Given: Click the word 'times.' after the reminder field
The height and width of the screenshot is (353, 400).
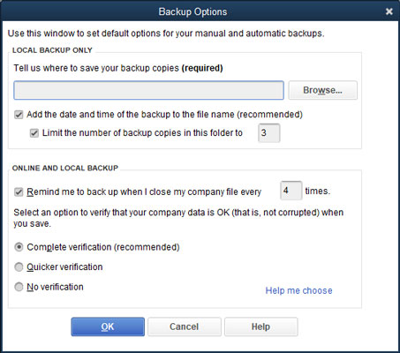Looking at the screenshot, I should [318, 192].
